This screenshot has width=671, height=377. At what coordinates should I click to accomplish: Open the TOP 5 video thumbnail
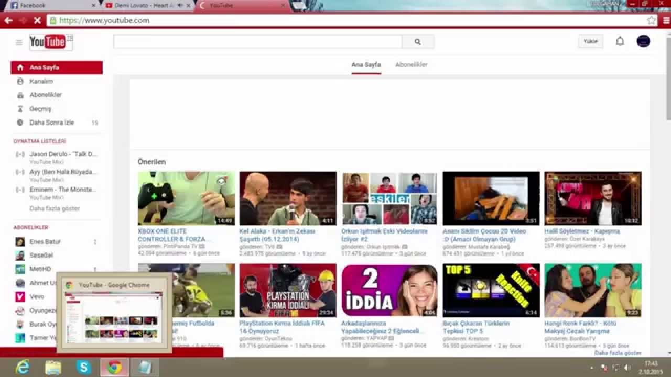tap(491, 291)
